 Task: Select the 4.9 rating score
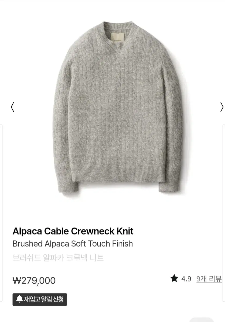(x=186, y=279)
